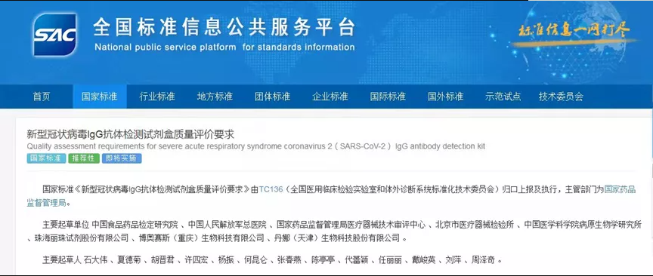
Task: Open the 国外标准 menu item
Action: (x=445, y=97)
